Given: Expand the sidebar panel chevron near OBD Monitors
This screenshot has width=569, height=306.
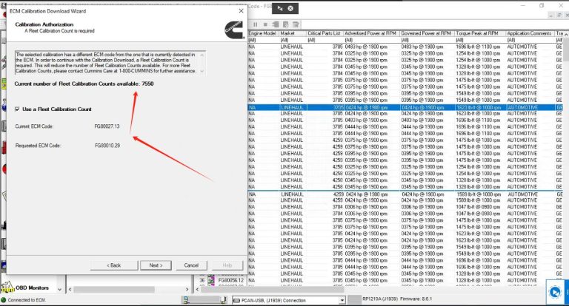Looking at the screenshot, I should coord(58,287).
